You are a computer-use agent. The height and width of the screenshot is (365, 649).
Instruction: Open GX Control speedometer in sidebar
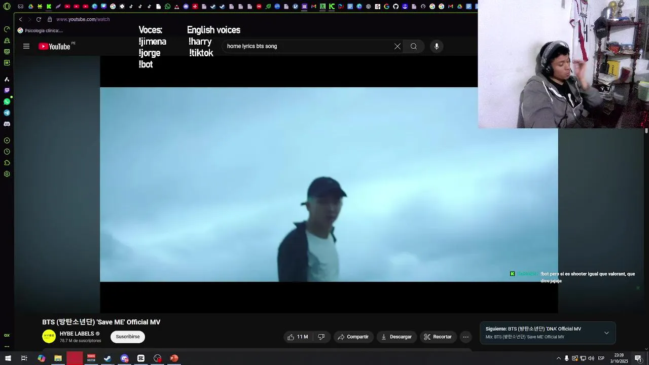tap(7, 29)
